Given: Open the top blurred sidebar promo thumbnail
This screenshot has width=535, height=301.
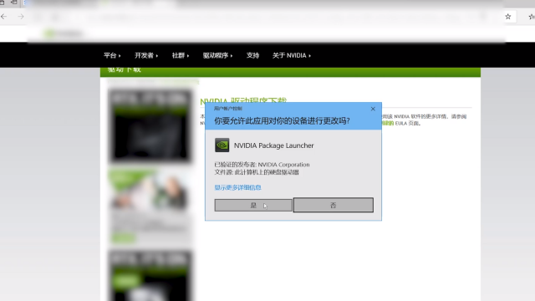Looking at the screenshot, I should tap(150, 126).
